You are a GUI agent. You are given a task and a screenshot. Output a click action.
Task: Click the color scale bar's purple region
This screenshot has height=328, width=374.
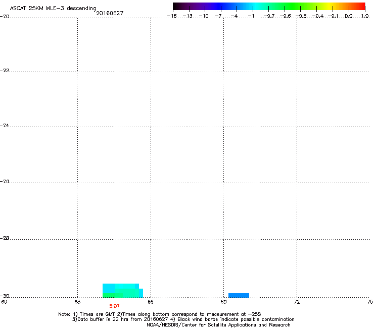(x=198, y=6)
